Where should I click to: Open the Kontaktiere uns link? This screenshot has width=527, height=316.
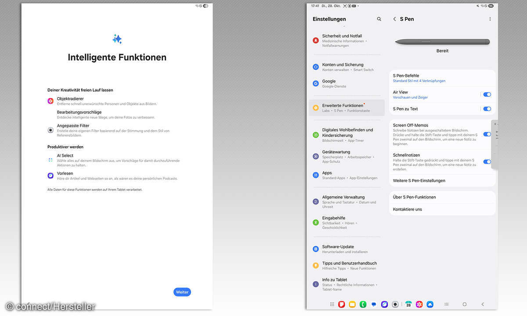pyautogui.click(x=408, y=209)
